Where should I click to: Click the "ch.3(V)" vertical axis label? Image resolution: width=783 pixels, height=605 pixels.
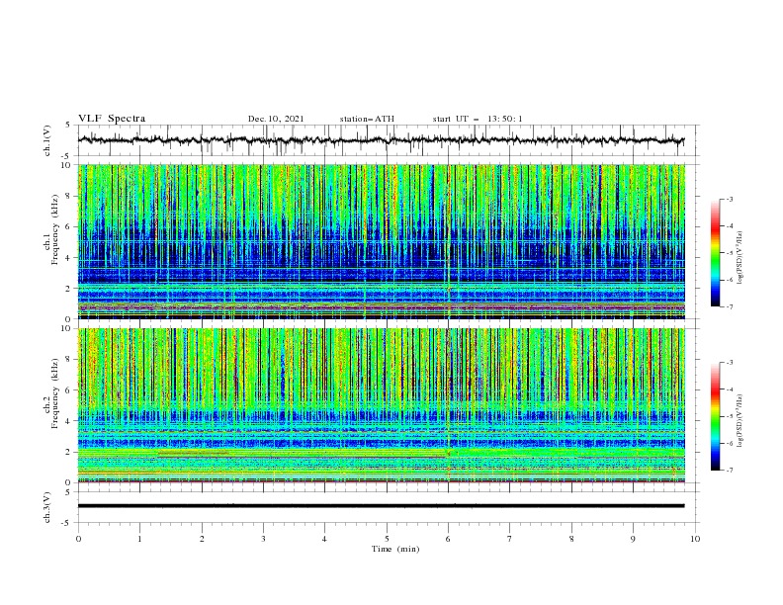pyautogui.click(x=47, y=507)
